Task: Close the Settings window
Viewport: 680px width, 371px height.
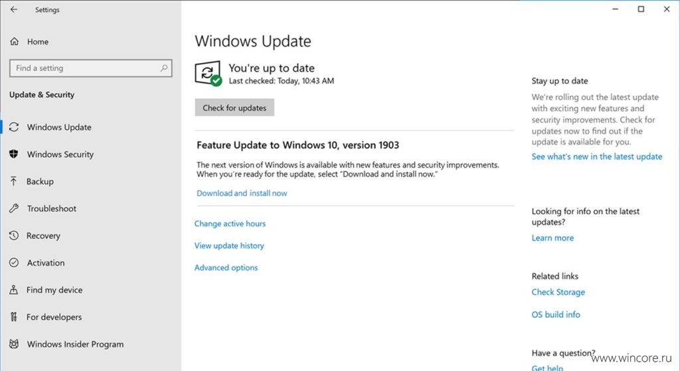Action: (667, 9)
